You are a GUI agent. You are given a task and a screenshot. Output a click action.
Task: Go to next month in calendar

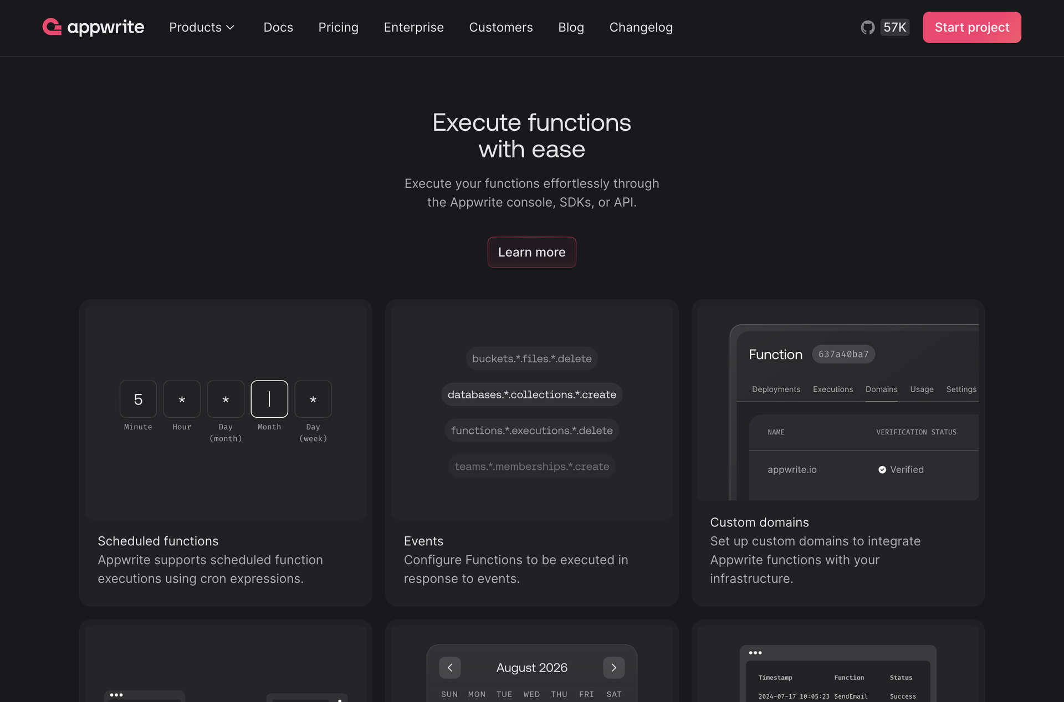pos(614,668)
